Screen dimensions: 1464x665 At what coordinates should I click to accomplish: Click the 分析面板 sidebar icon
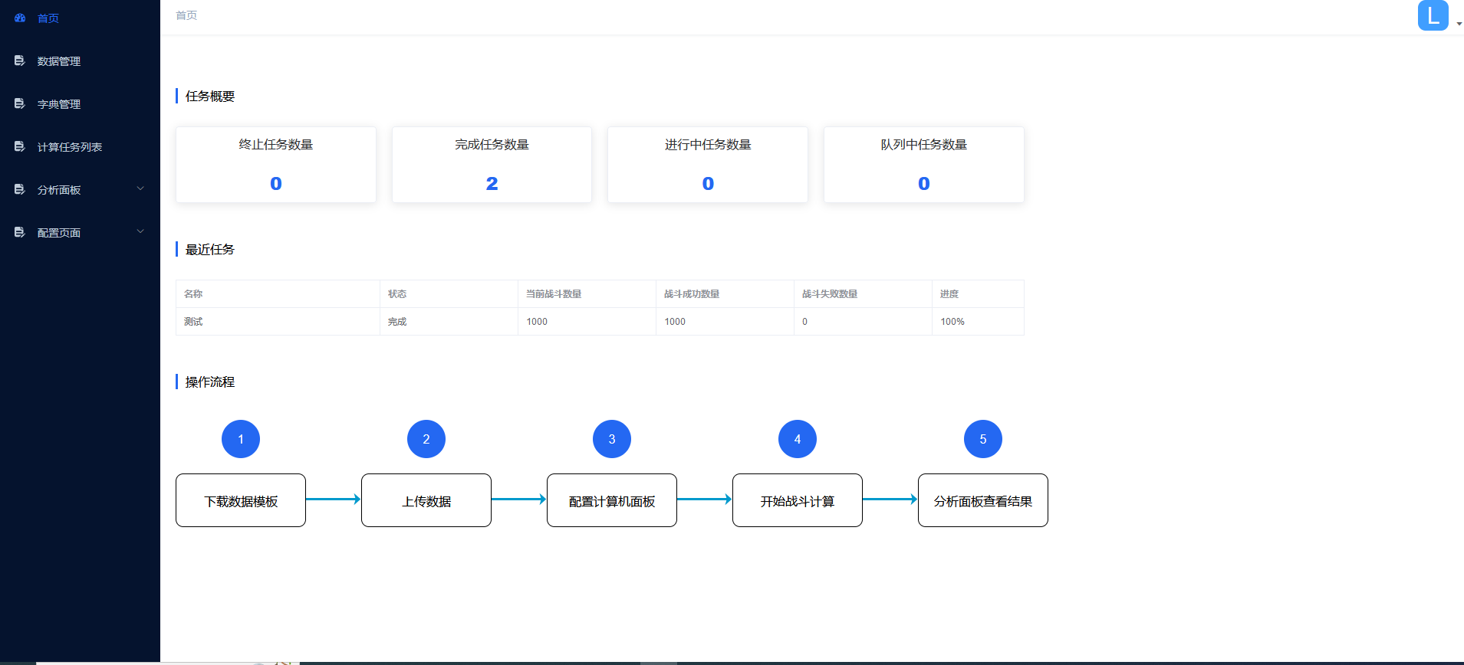20,189
